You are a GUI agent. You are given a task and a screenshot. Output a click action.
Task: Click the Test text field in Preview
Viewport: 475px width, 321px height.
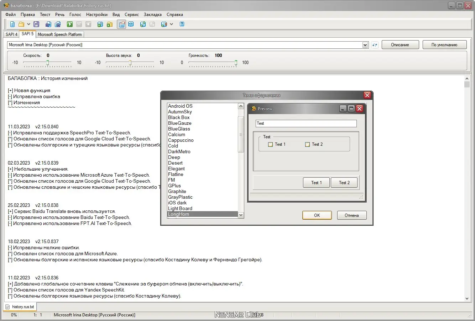pos(306,123)
